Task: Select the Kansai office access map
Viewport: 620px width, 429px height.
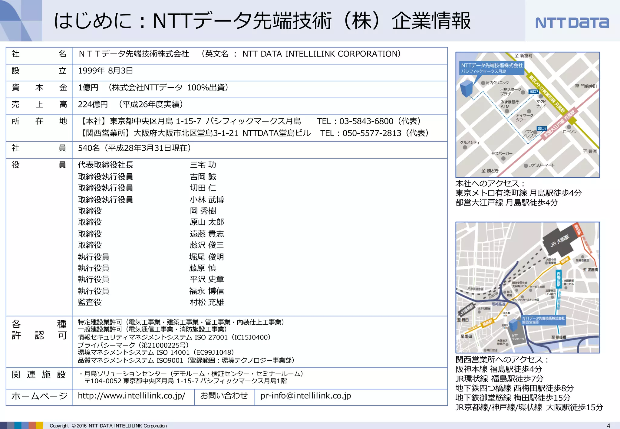Action: (x=528, y=287)
